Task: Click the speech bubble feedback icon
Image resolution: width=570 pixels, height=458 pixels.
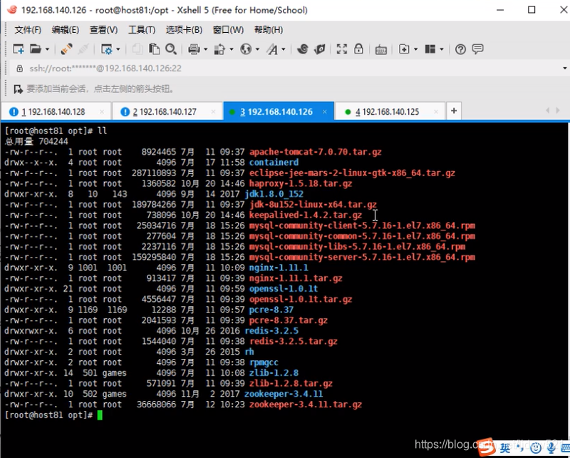Action: click(477, 49)
